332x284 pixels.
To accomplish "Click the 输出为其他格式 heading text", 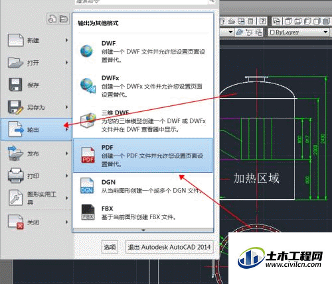I will click(98, 23).
